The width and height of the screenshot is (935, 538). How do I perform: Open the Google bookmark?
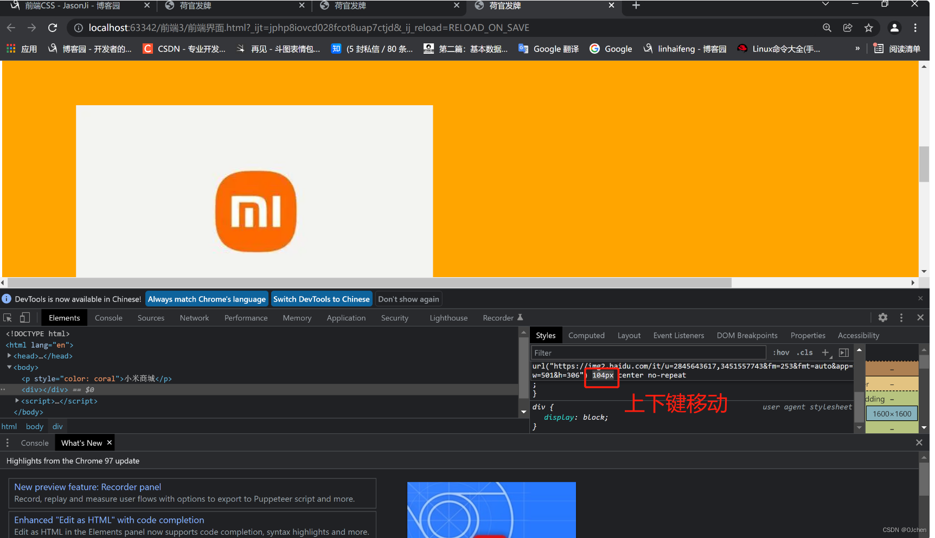[611, 49]
